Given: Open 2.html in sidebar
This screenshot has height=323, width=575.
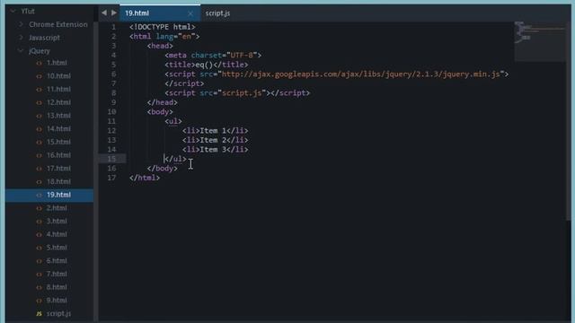Looking at the screenshot, I should [x=57, y=207].
